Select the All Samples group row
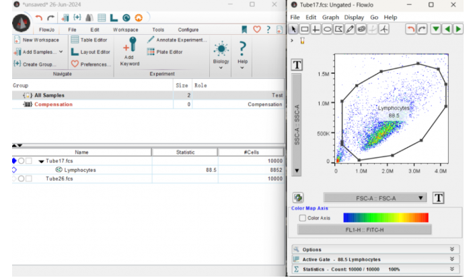The height and width of the screenshot is (280, 471). point(149,95)
